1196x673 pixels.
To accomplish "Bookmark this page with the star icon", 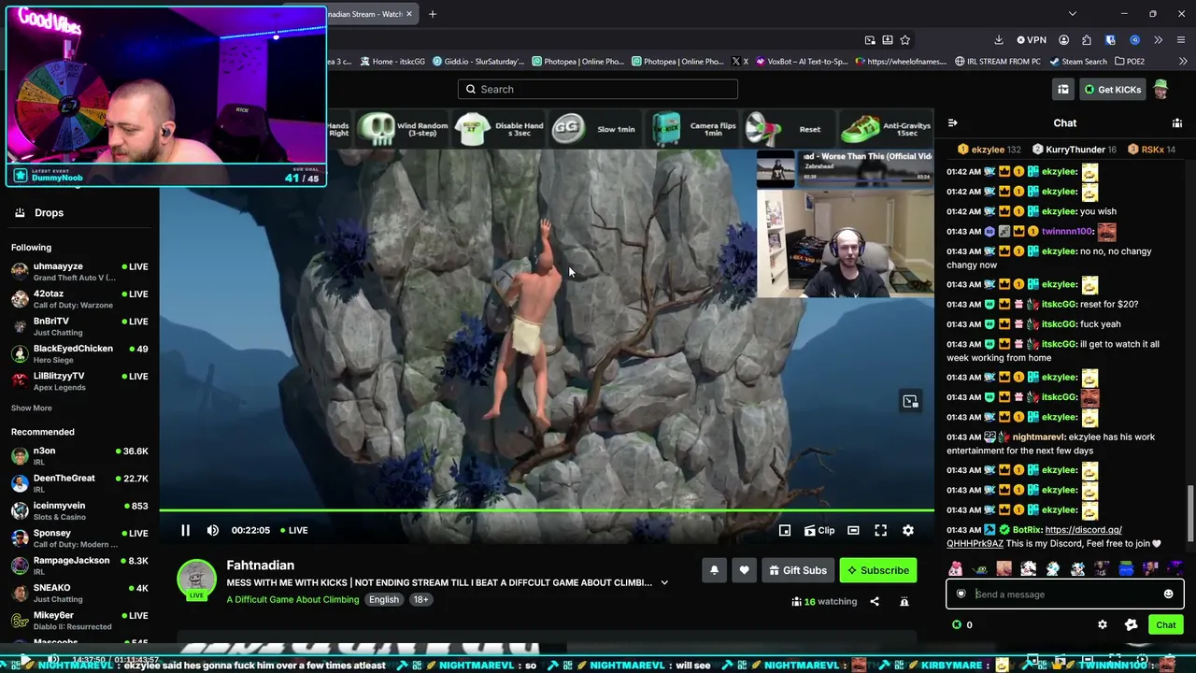I will (905, 40).
